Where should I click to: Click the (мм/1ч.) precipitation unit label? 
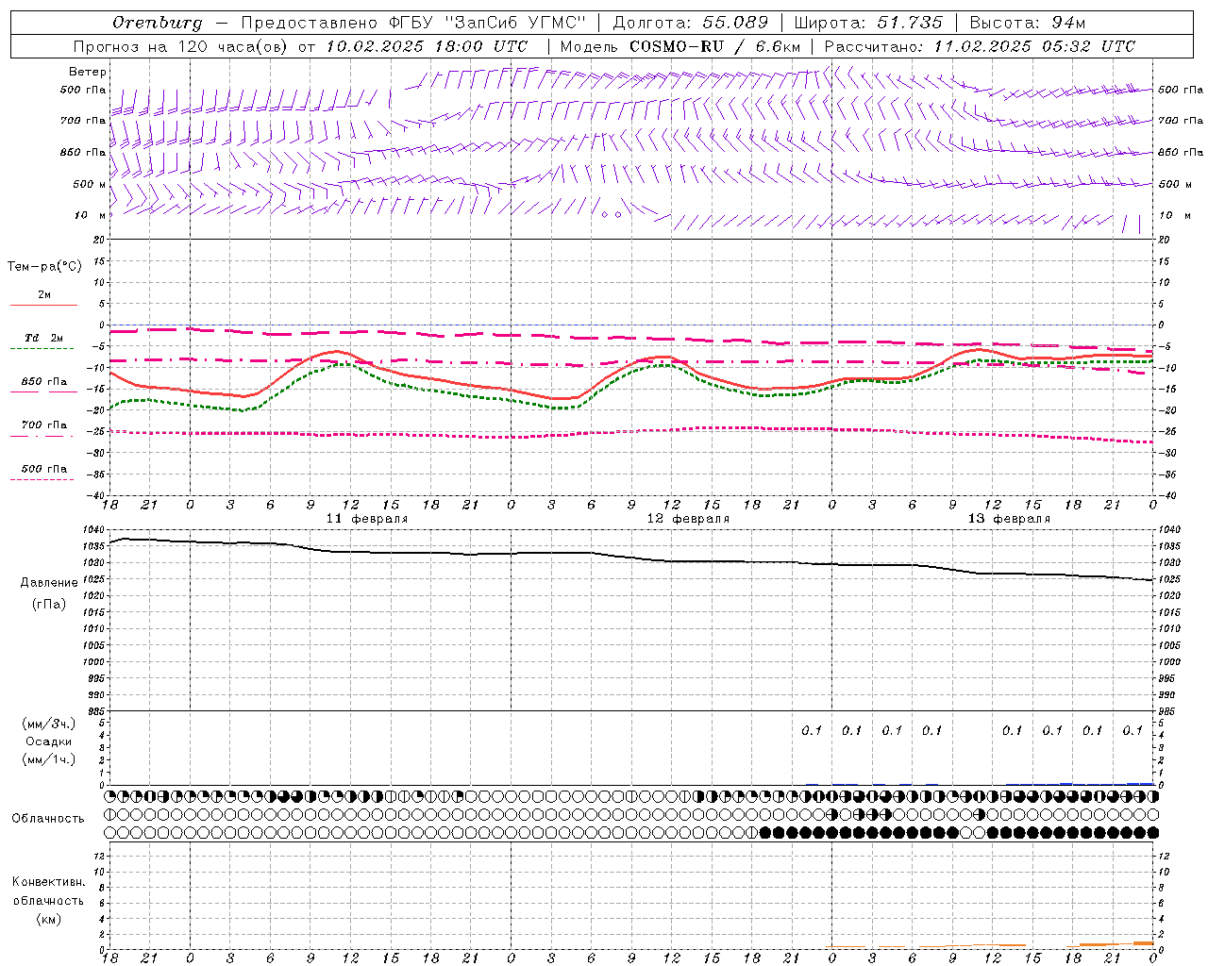(x=49, y=759)
